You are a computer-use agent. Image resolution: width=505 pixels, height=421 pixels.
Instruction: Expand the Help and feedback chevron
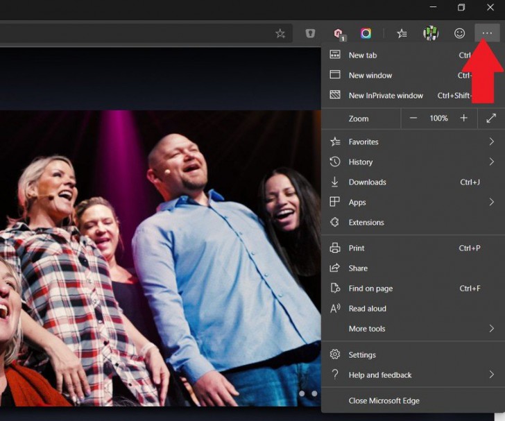coord(491,375)
